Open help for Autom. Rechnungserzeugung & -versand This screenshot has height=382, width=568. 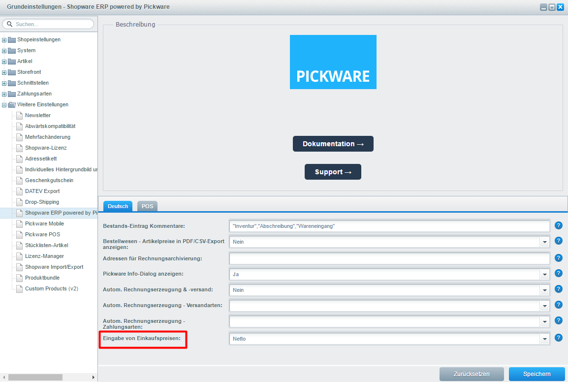point(559,289)
